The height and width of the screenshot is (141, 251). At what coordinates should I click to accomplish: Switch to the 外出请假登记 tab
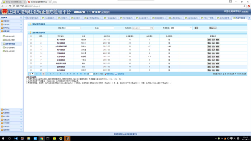click(48, 18)
